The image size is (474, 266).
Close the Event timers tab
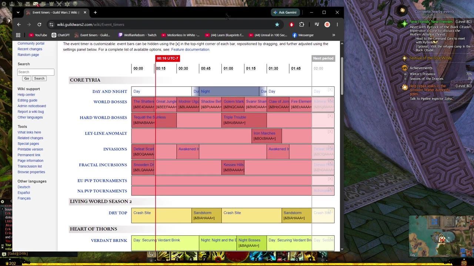point(85,12)
